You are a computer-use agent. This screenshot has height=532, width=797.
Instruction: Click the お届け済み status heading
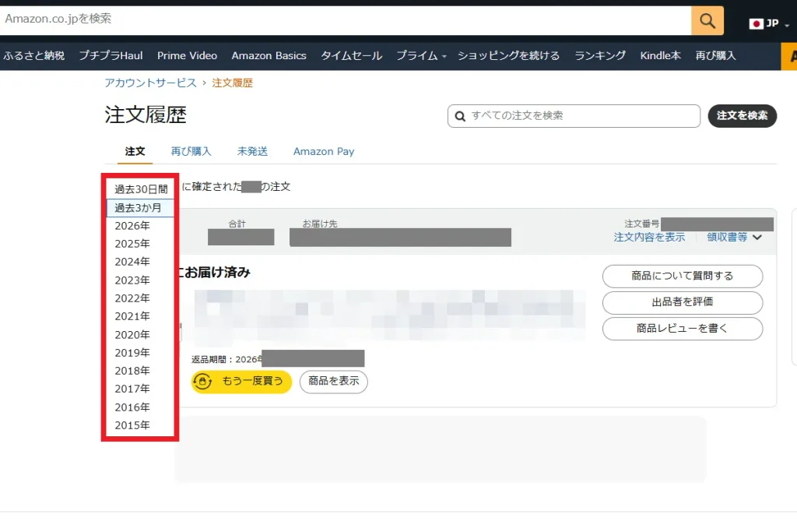coord(215,273)
